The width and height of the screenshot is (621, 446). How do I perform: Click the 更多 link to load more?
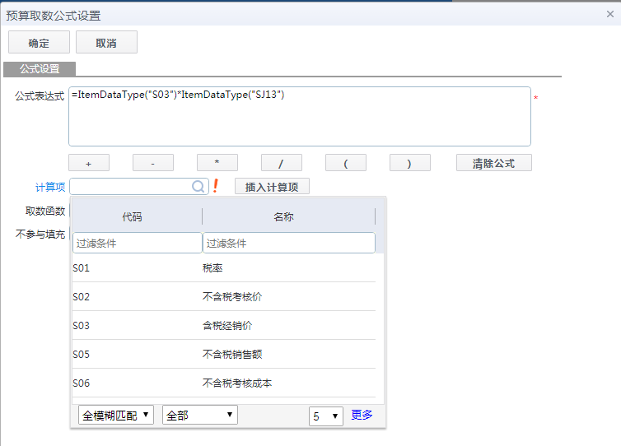pyautogui.click(x=362, y=415)
